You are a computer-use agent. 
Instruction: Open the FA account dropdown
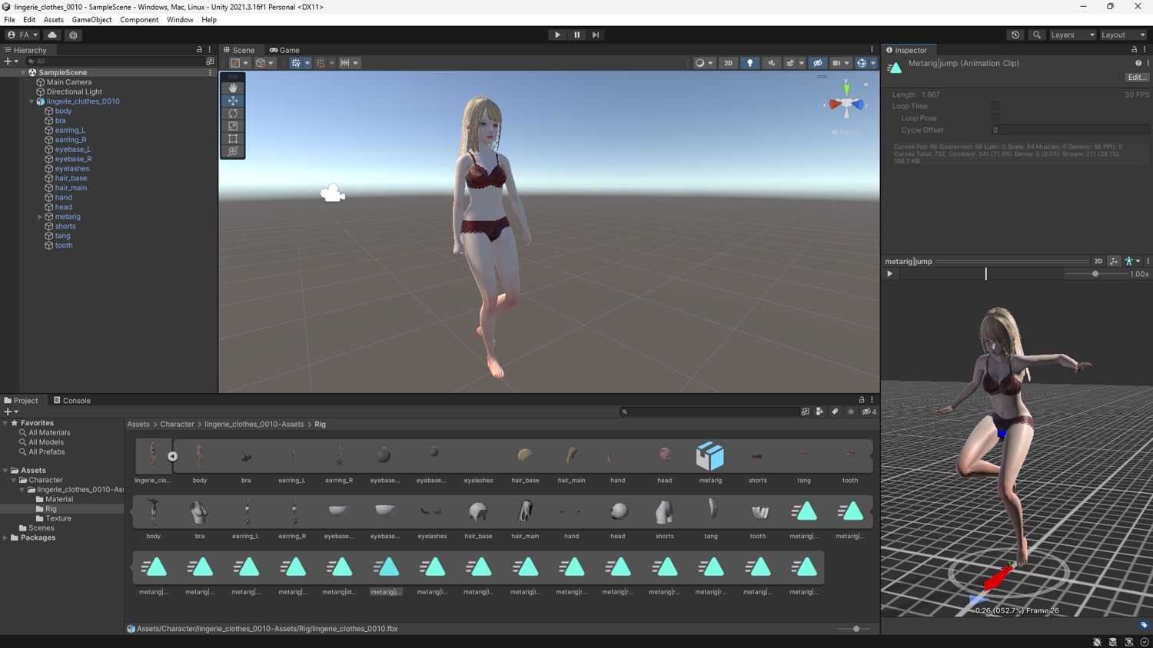tap(22, 35)
